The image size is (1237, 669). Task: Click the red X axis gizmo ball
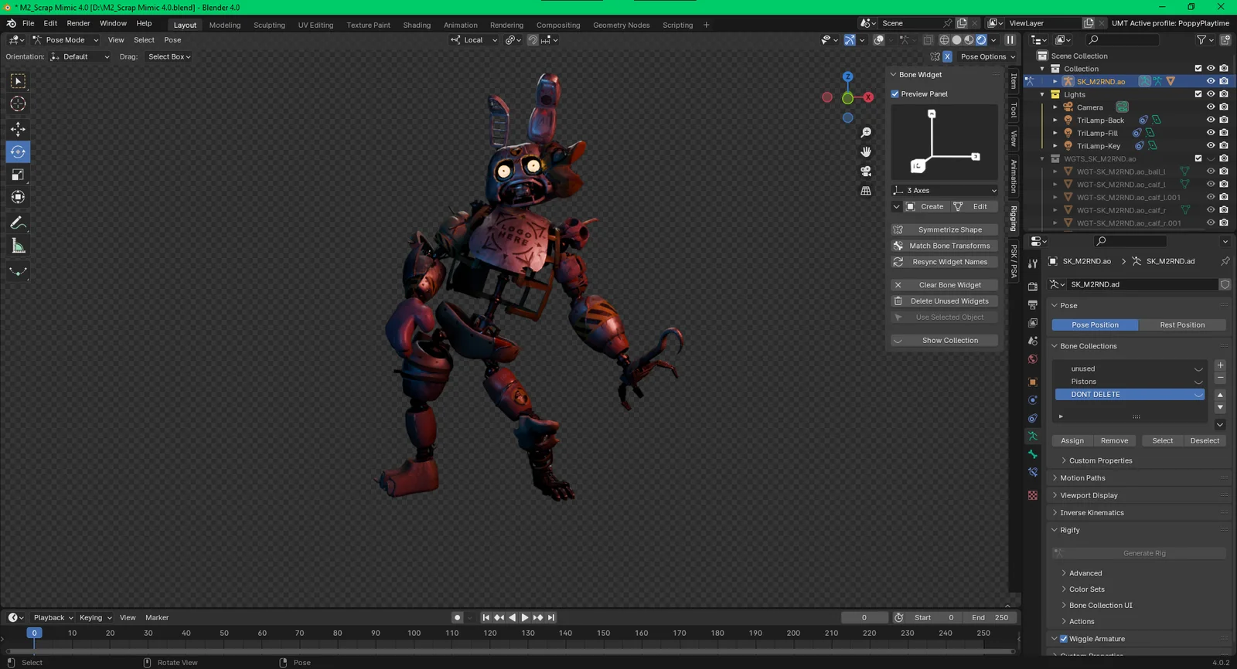(868, 97)
